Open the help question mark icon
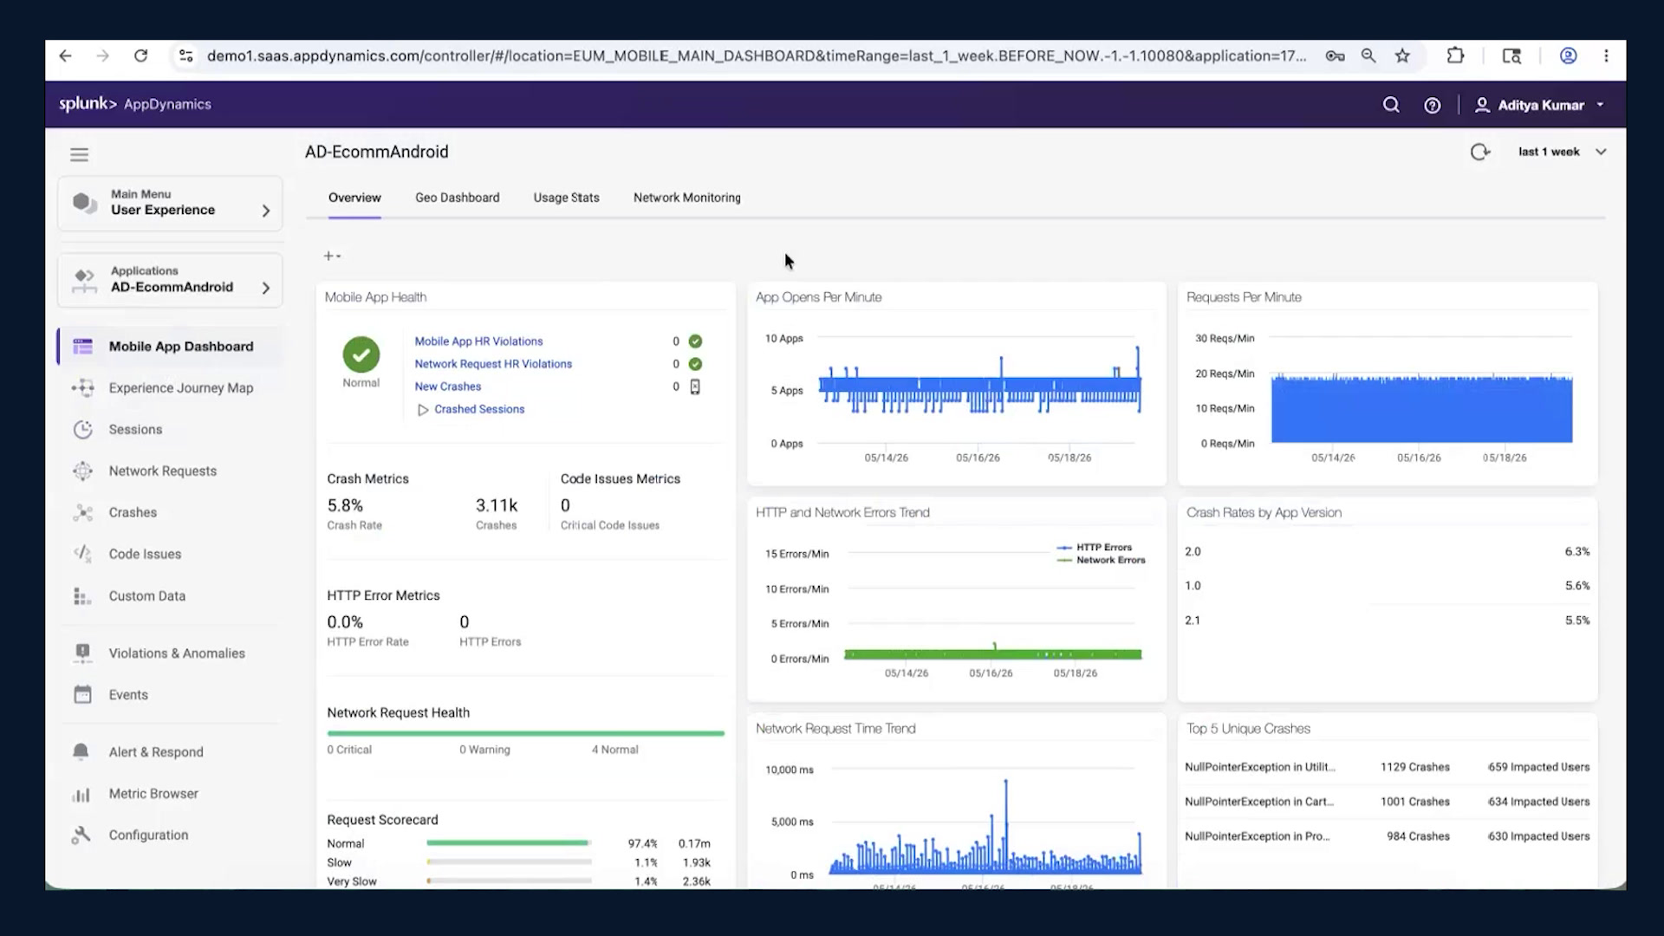Screen dimensions: 1664x936 tap(1433, 105)
